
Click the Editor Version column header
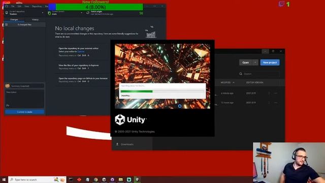[255, 82]
